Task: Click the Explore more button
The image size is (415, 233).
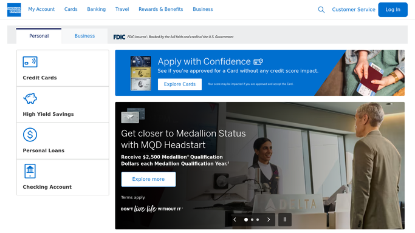Action: click(148, 179)
